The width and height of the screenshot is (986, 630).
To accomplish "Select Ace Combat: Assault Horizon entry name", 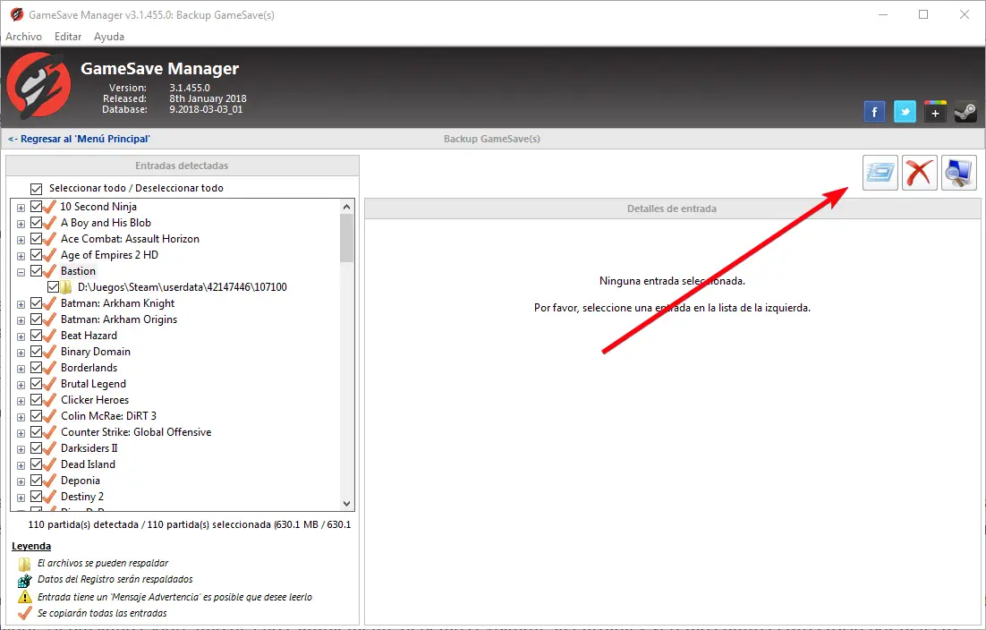I will coord(130,239).
